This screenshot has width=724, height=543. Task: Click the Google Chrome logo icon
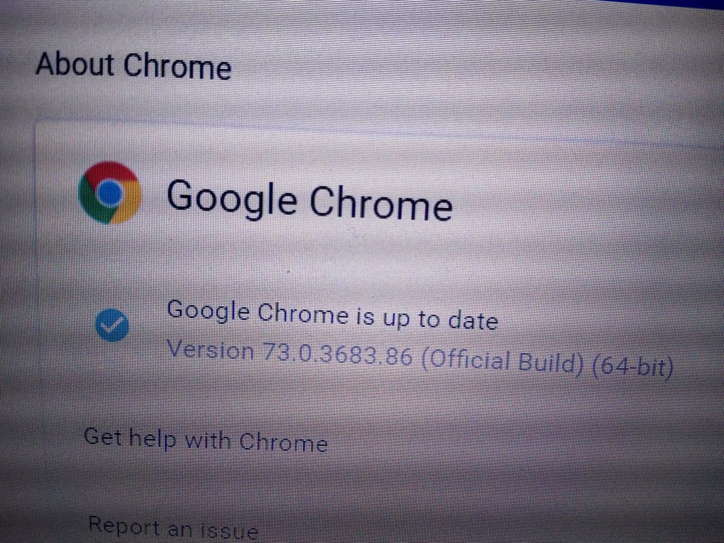pos(109,193)
